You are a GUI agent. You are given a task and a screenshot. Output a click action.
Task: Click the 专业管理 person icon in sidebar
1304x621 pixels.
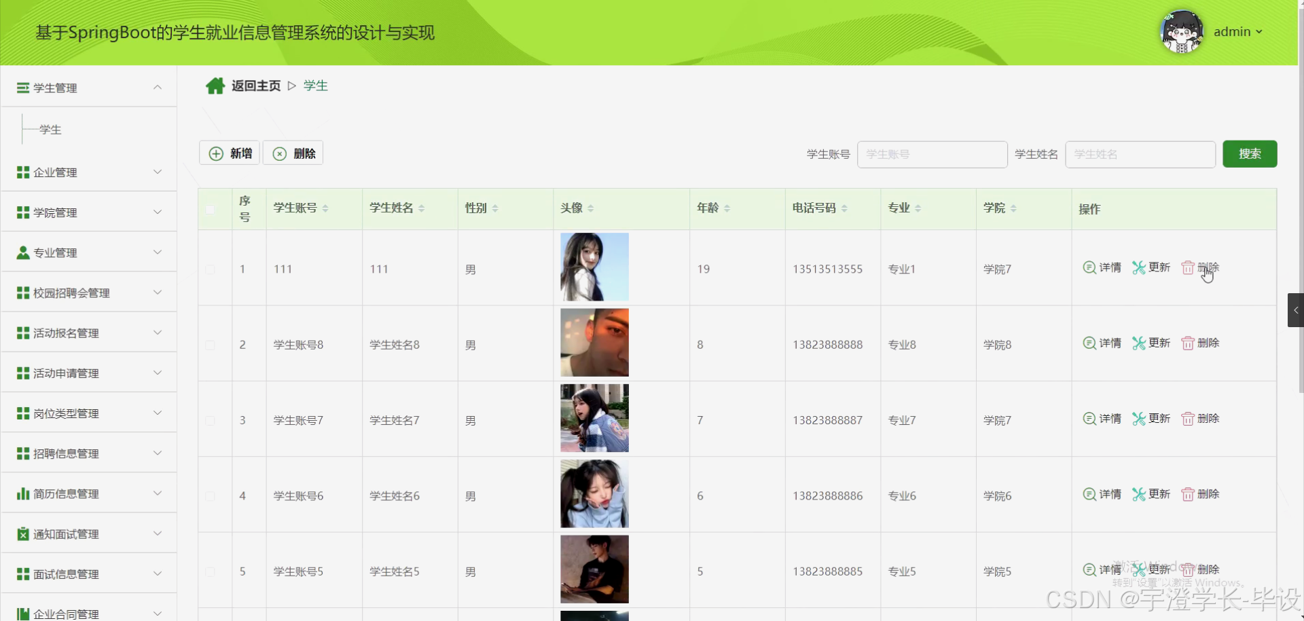pos(22,252)
